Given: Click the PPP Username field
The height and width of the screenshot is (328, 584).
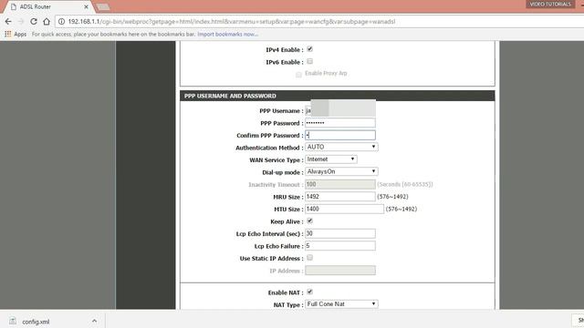Looking at the screenshot, I should click(x=340, y=110).
